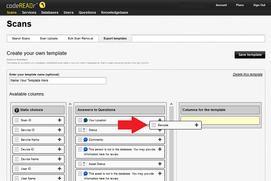The width and height of the screenshot is (271, 181).
Task: Click the plus icon next to Device Name
Action: 59,158
